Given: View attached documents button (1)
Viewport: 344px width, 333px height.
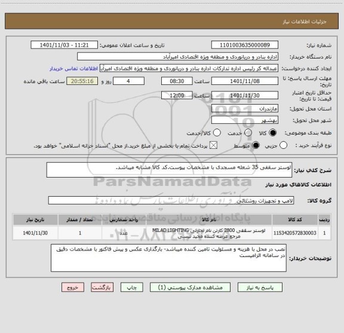Looking at the screenshot, I should tap(190, 288).
